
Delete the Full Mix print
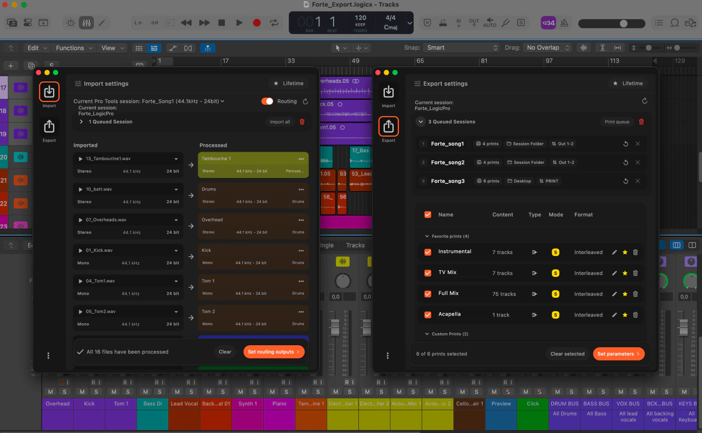pyautogui.click(x=636, y=294)
